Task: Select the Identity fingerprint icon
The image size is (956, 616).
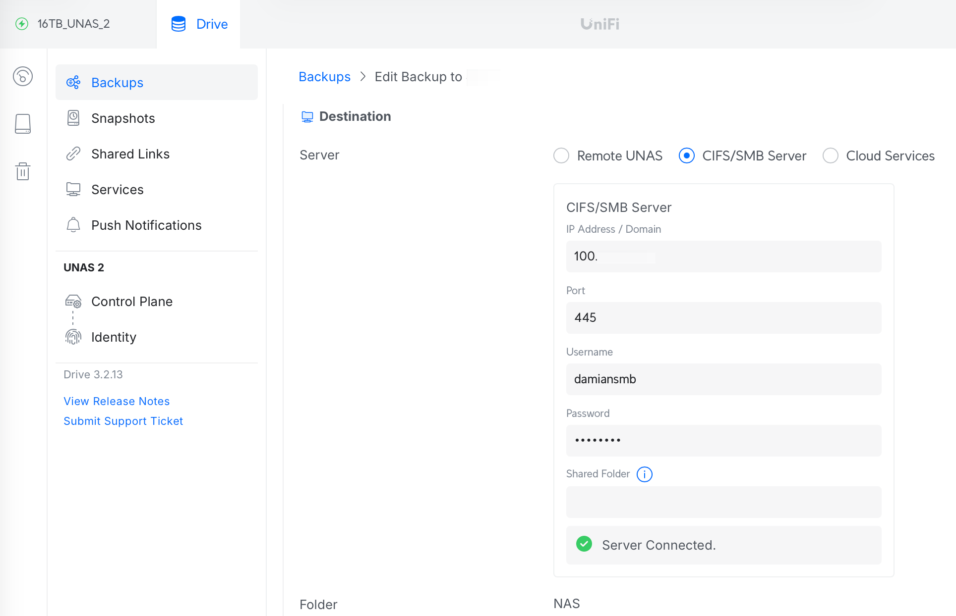Action: point(73,337)
